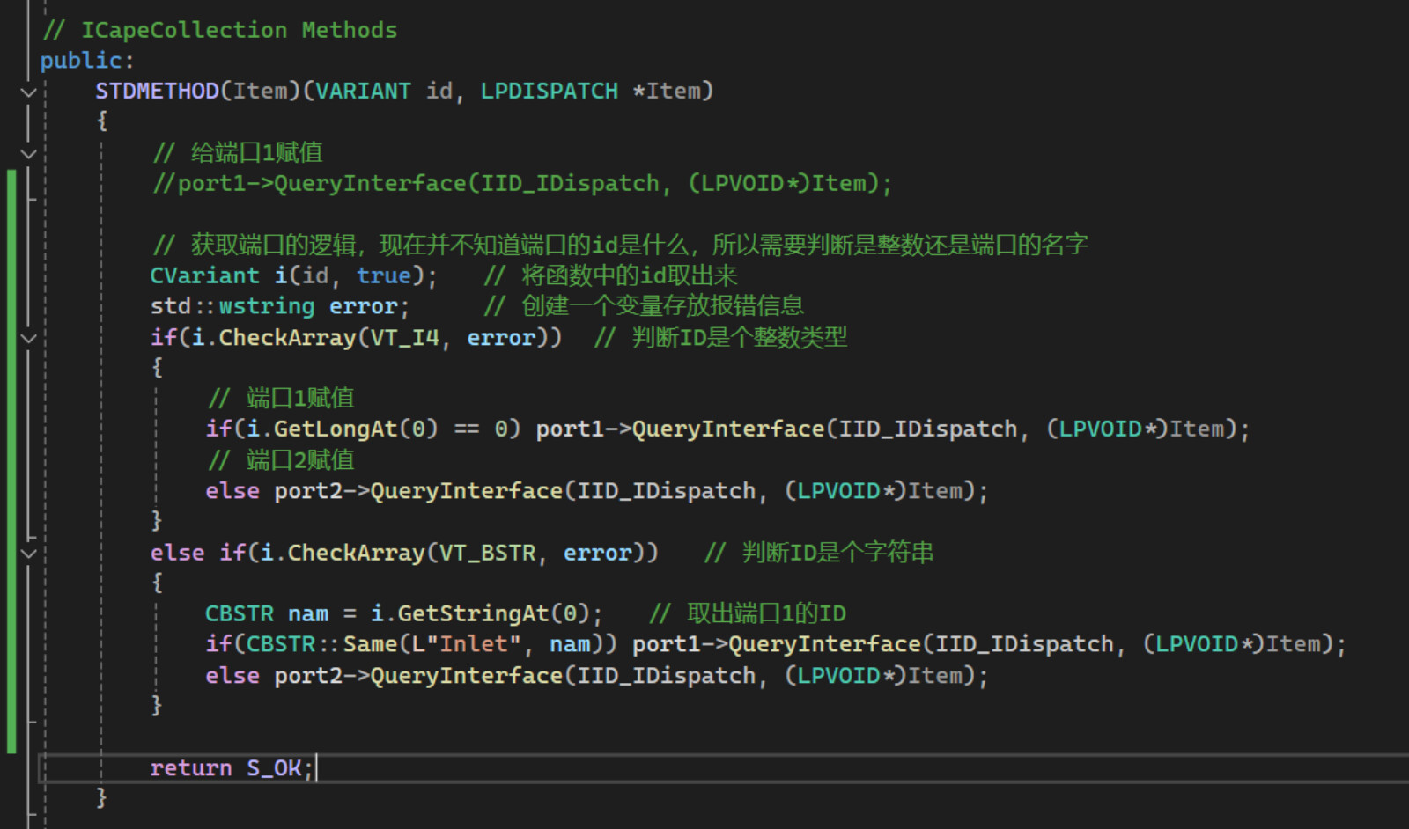This screenshot has height=829, width=1409.
Task: Click the LPDISPATCH type in function signature
Action: (x=549, y=92)
